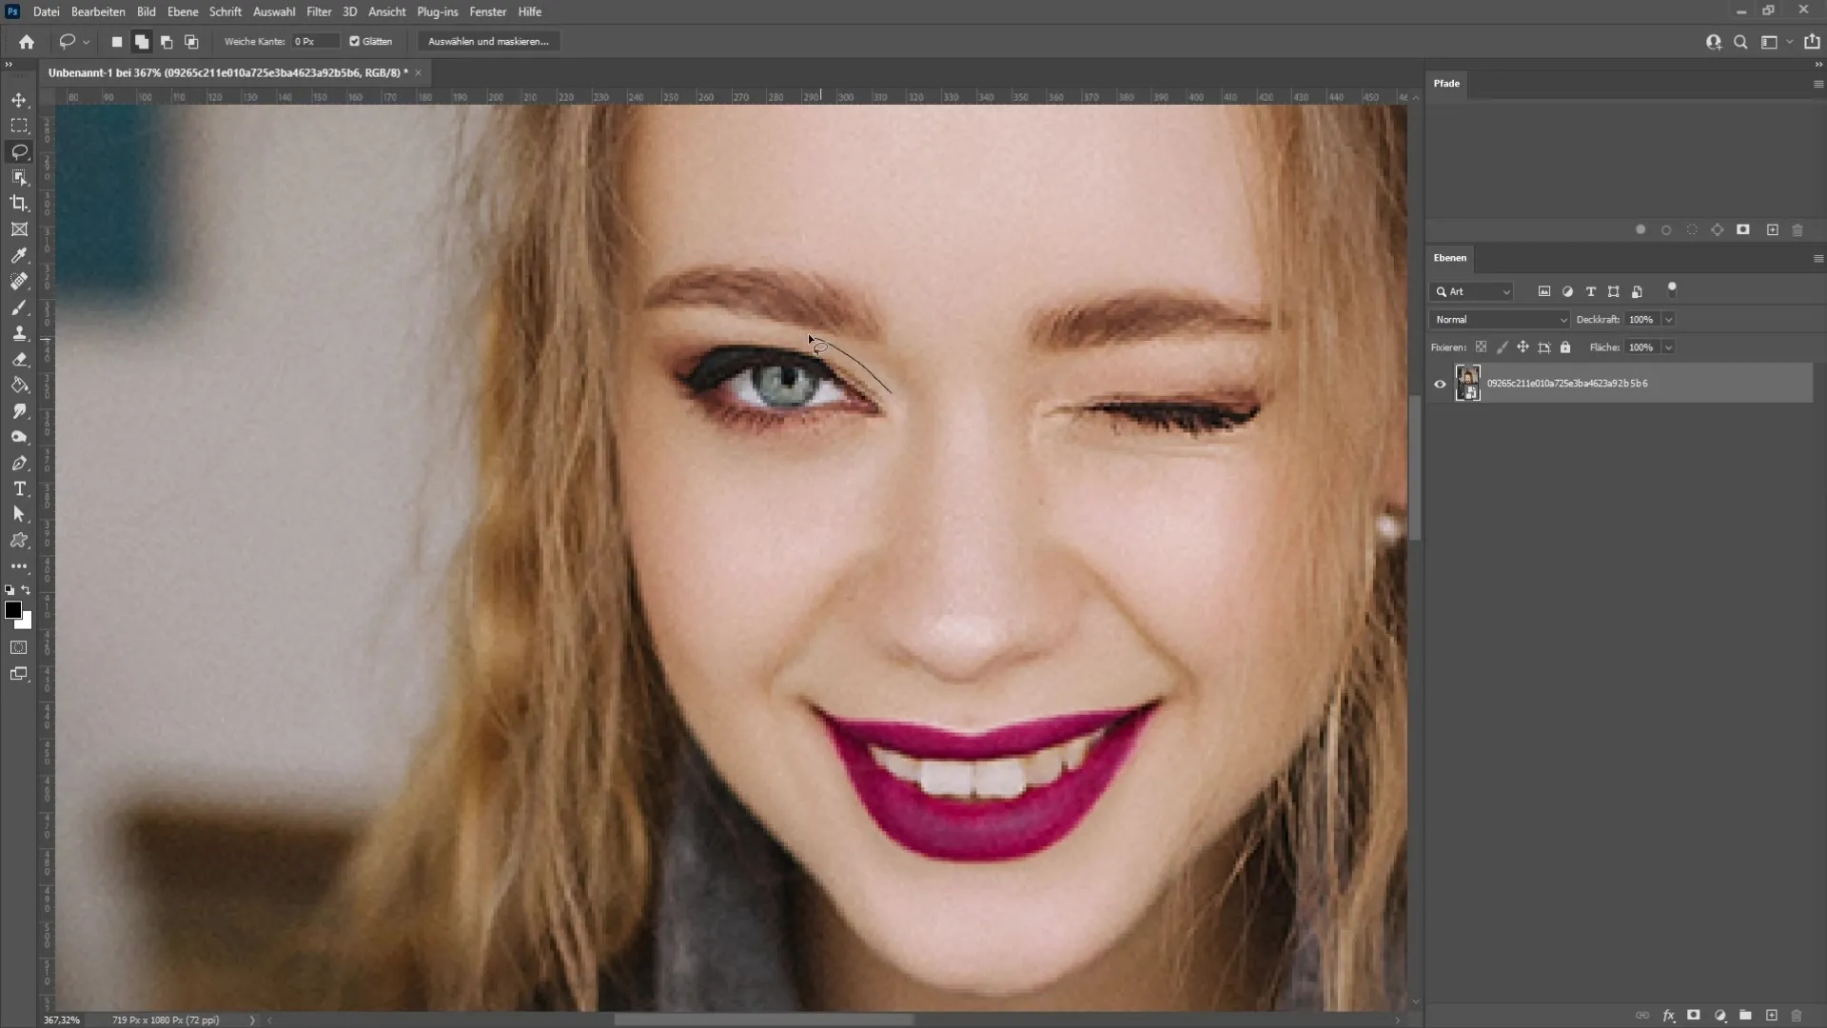
Task: Toggle foreground/background color swatch
Action: (27, 590)
